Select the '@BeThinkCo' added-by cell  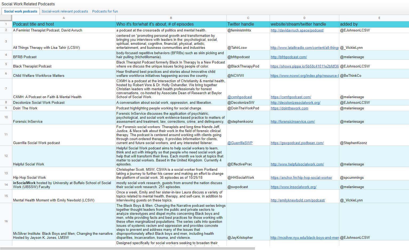click(x=374, y=74)
